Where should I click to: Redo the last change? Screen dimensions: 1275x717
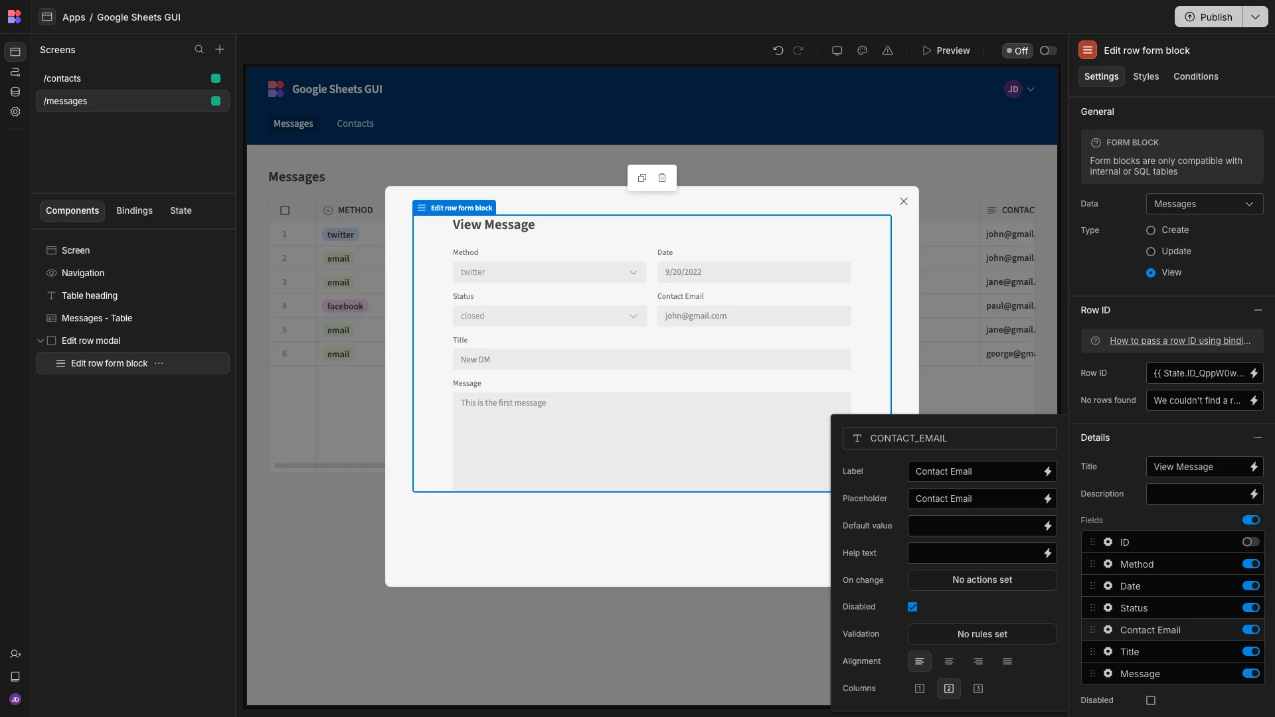tap(799, 50)
